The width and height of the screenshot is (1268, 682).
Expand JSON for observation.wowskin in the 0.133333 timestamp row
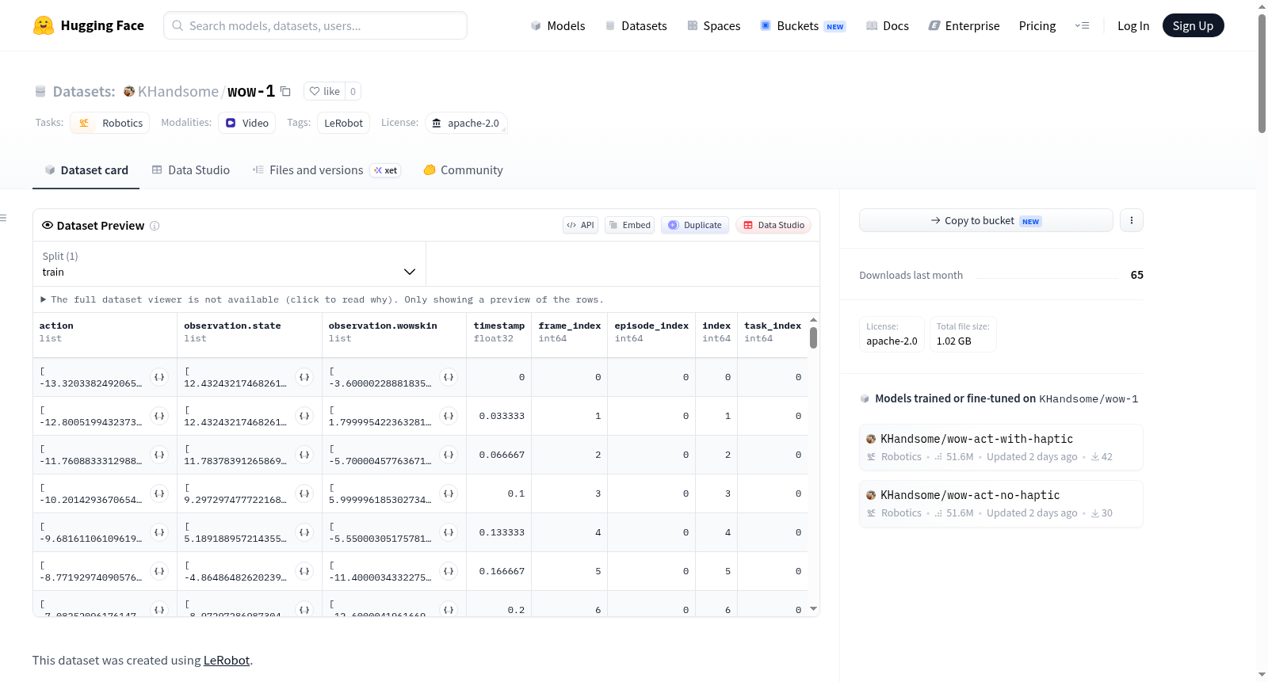click(449, 532)
